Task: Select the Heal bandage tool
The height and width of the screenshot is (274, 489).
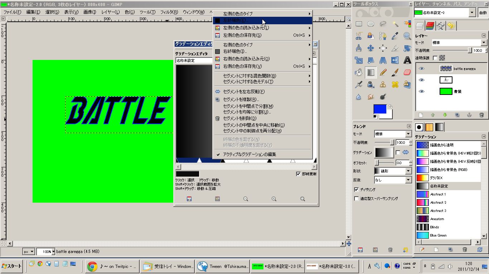Action: (395, 85)
